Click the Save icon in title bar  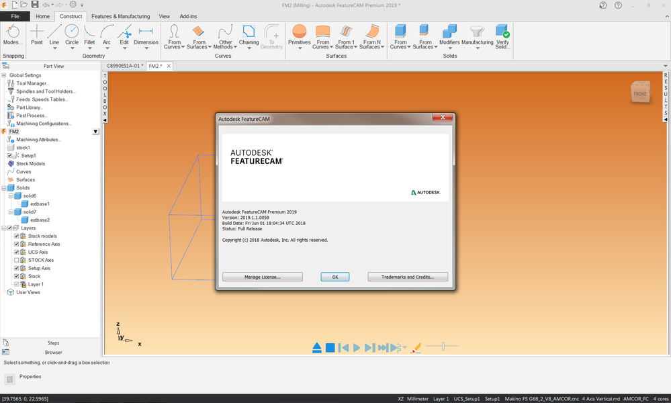(x=35, y=5)
